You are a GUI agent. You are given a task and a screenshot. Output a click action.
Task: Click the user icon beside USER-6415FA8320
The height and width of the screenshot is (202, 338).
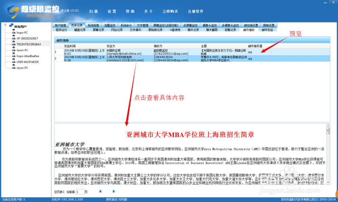(x=14, y=61)
